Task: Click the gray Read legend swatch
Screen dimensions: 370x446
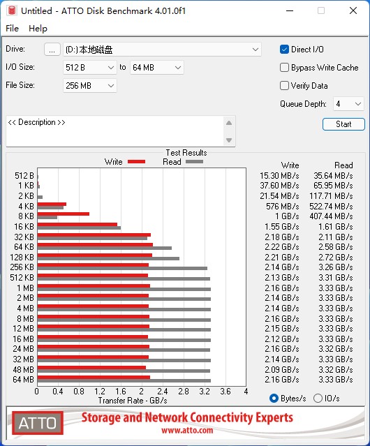Action: pos(194,162)
